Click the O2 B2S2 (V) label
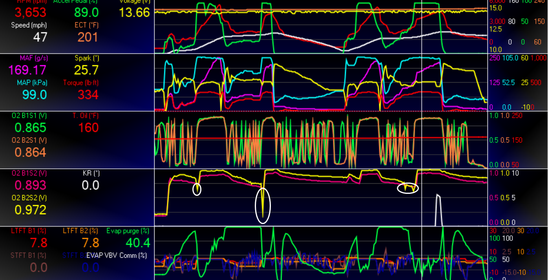The image size is (548, 280). point(29,197)
